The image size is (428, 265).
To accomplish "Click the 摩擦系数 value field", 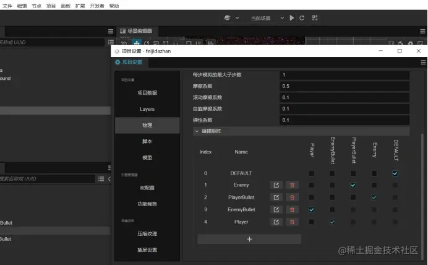I will (x=345, y=86).
